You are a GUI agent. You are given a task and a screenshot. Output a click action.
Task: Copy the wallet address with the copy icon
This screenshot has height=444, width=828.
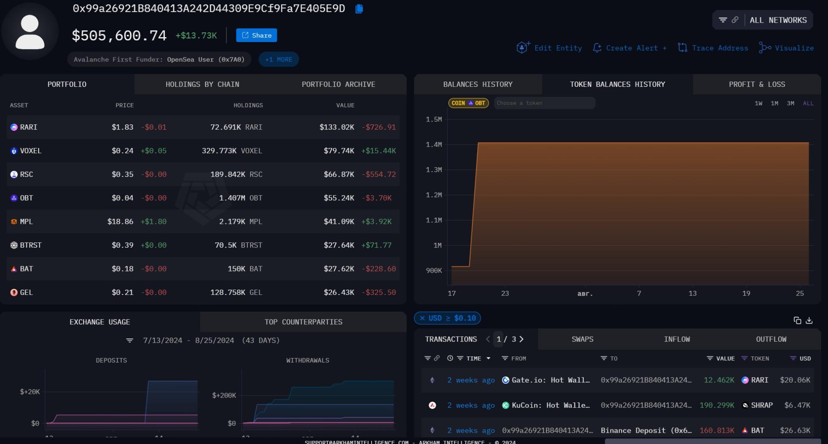point(359,9)
